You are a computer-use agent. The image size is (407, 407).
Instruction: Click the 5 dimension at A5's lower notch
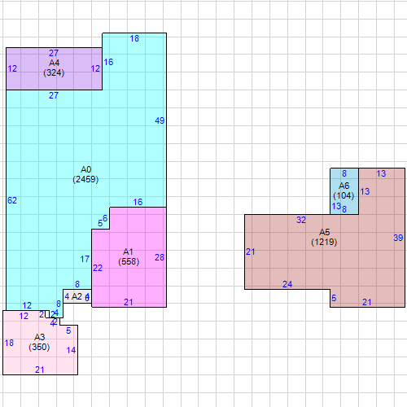pos(334,298)
